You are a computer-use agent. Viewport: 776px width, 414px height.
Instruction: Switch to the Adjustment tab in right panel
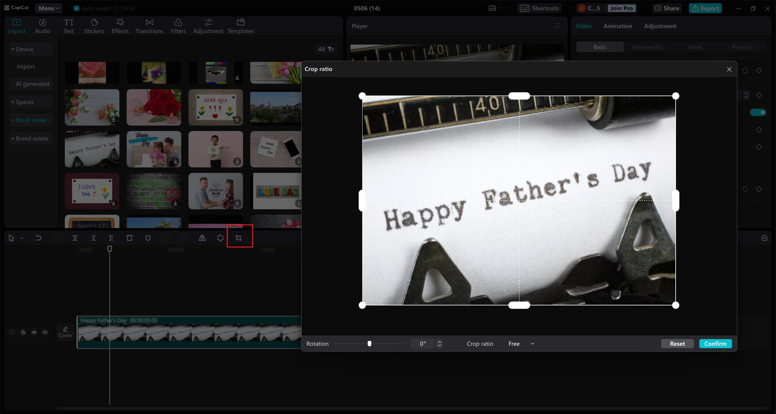(x=660, y=26)
